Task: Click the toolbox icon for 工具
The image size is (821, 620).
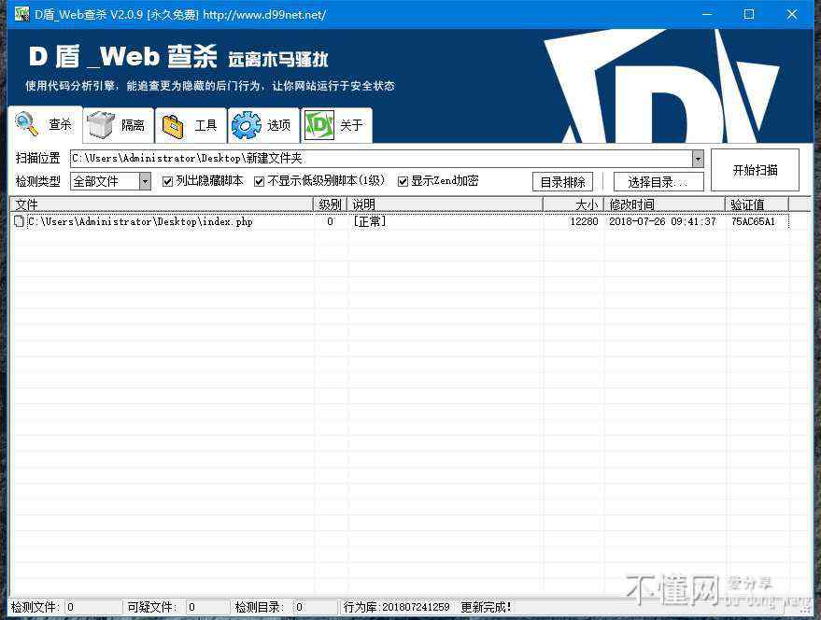Action: (x=173, y=126)
